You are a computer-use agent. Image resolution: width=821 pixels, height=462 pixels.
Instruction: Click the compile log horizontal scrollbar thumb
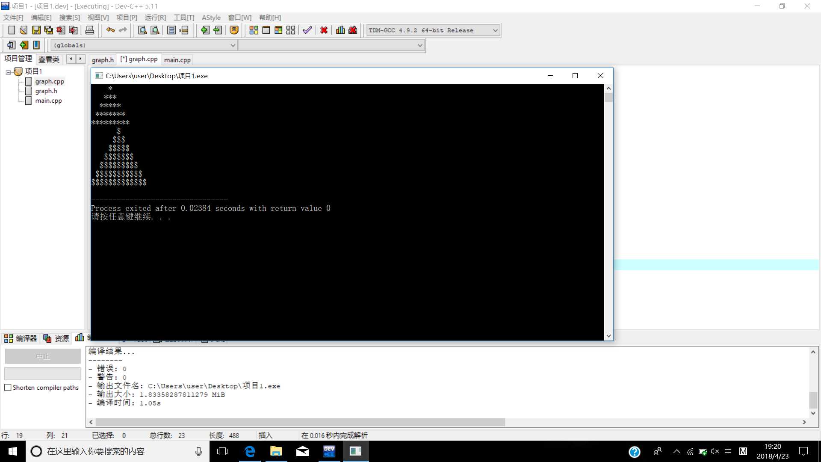[x=300, y=422]
